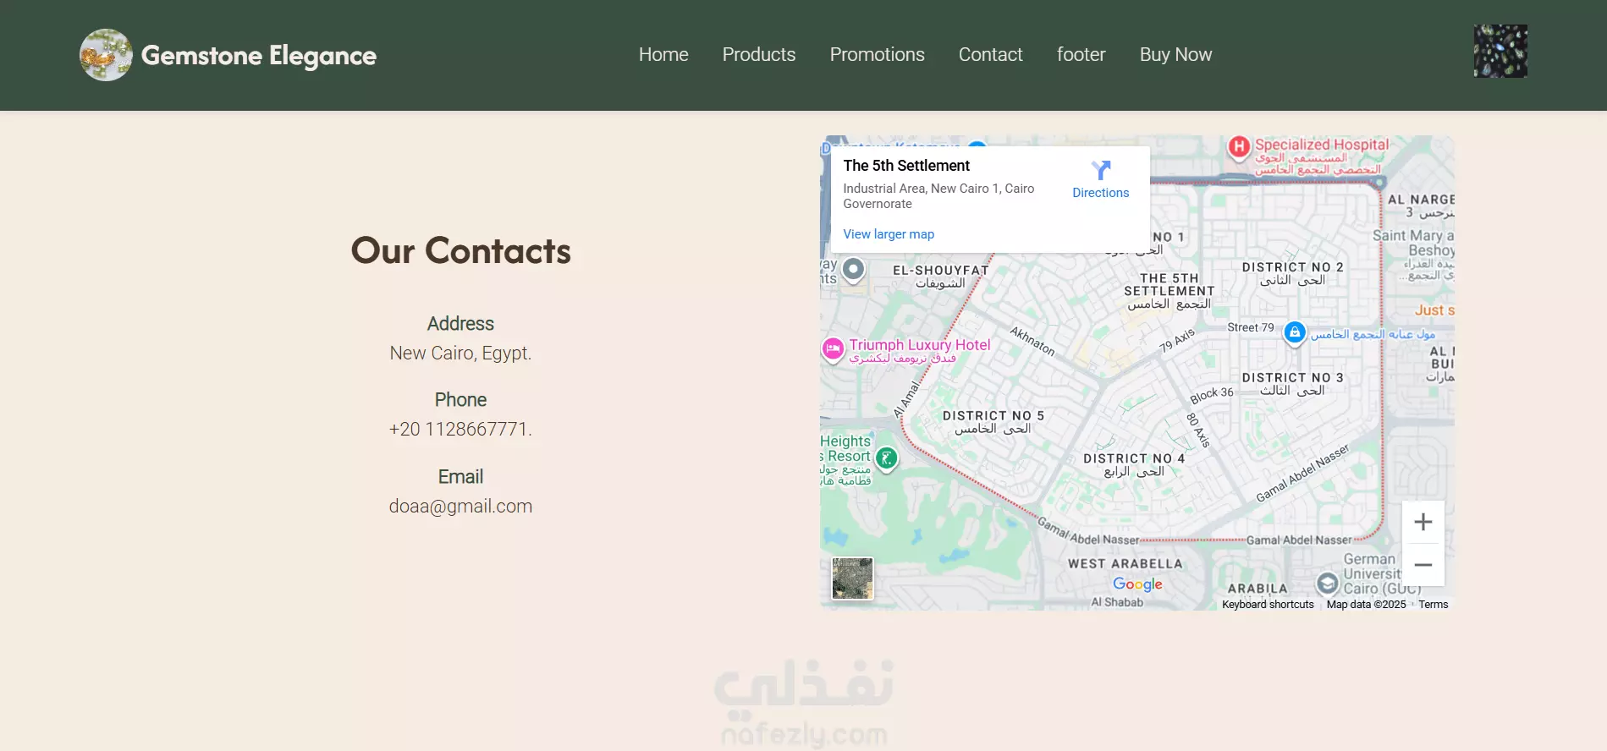Click The 5th Settlement place title
Viewport: 1607px width, 751px height.
(x=906, y=166)
